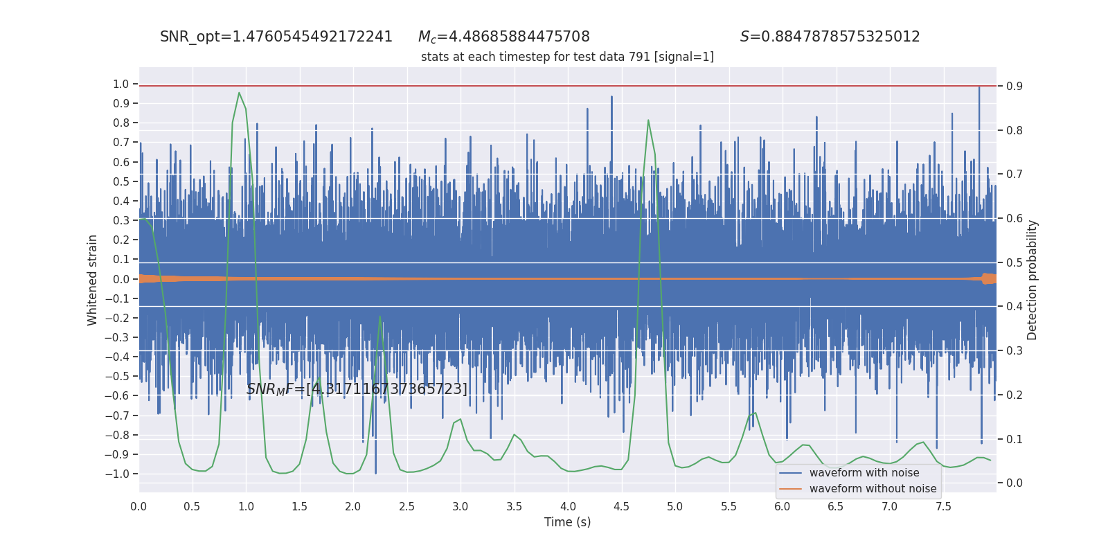Click the x-axis tick label 1.5

click(299, 507)
